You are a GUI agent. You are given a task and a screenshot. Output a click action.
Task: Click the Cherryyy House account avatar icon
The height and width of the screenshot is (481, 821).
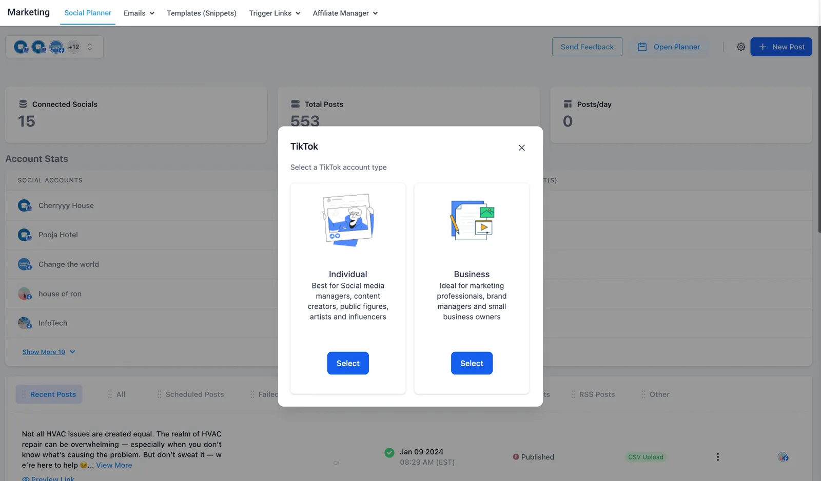[24, 205]
